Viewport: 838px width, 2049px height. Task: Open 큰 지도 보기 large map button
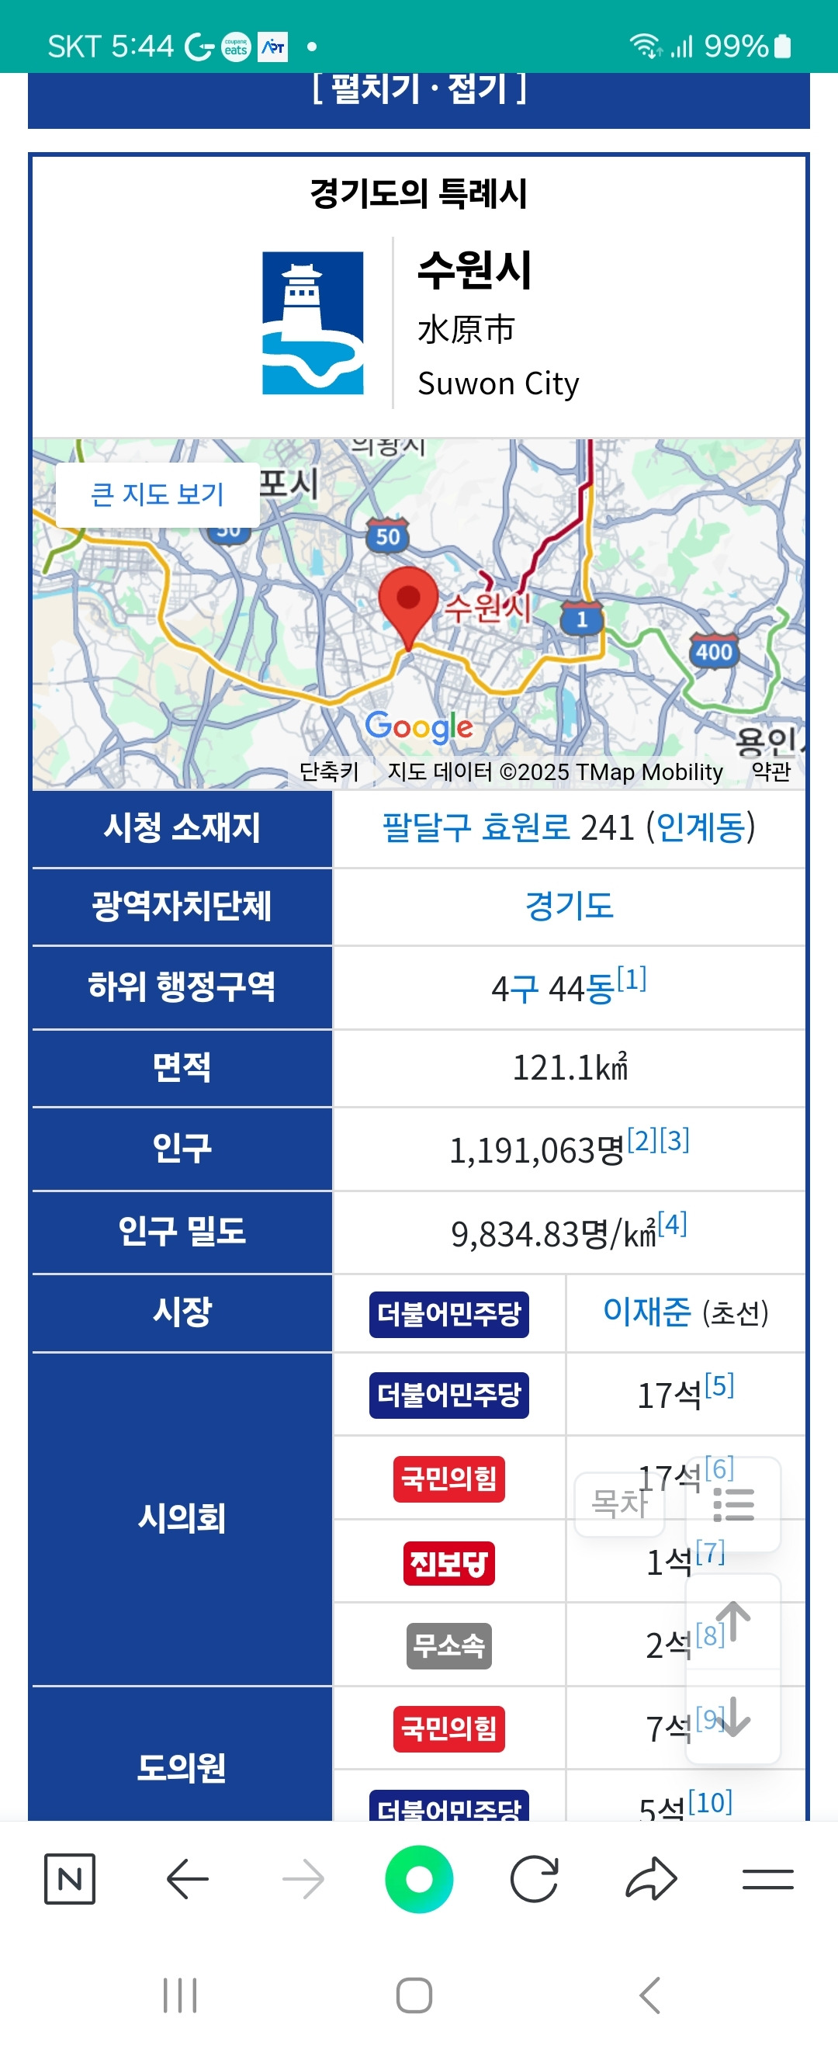pyautogui.click(x=158, y=494)
